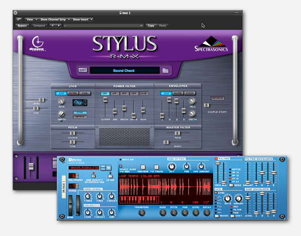The image size is (301, 236).
Task: Click the Envelopes Depth knob
Action: point(192,114)
